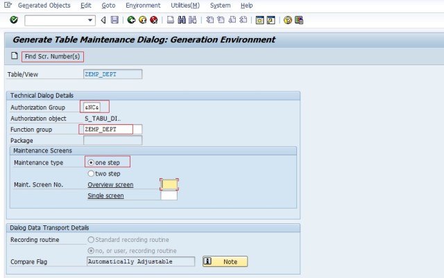Screen dimensions: 444x278
Task: Select no, or user, recording routine
Action: 91,251
